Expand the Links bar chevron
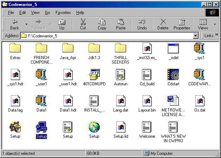The image size is (221, 158). pos(217,34)
